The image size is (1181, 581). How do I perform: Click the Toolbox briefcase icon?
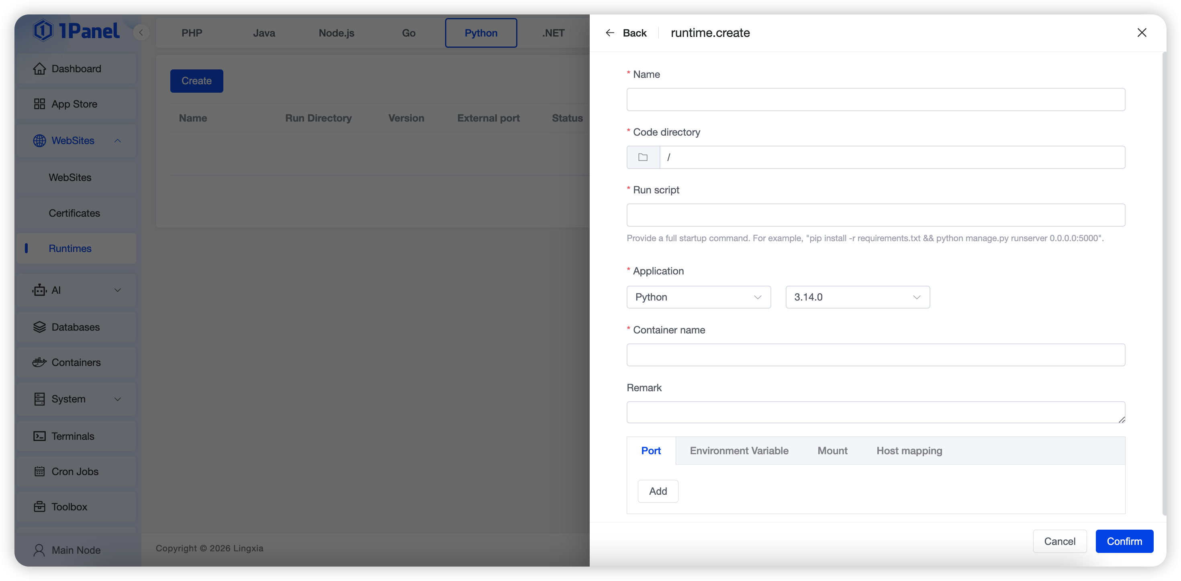(x=39, y=506)
